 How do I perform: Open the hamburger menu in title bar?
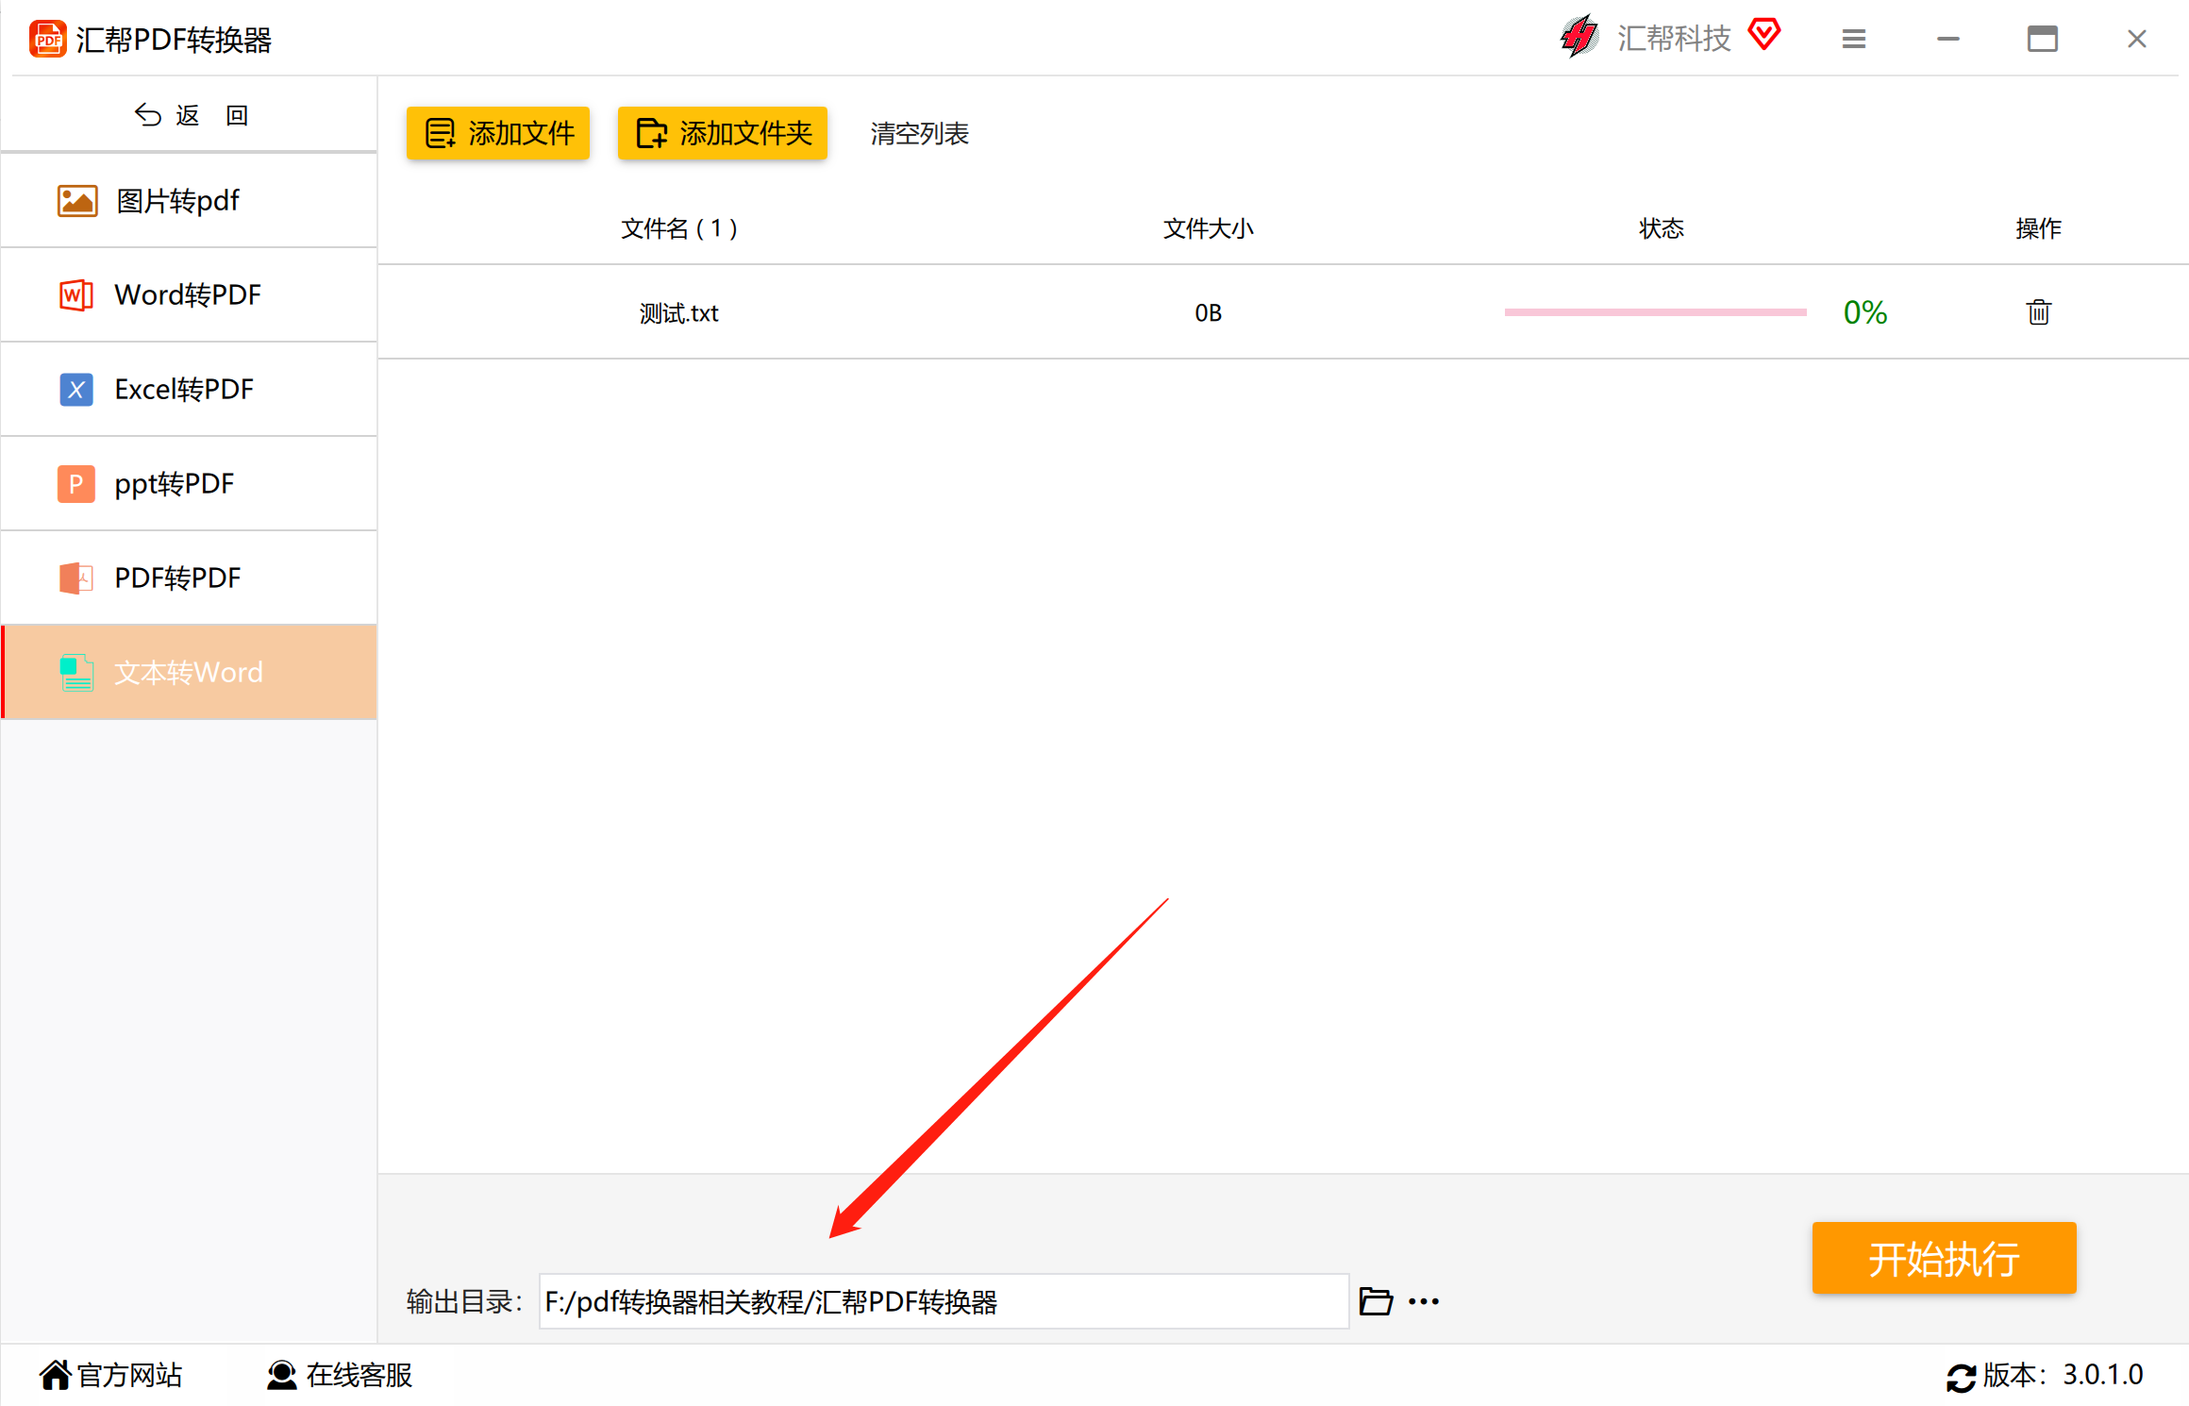pyautogui.click(x=1854, y=39)
